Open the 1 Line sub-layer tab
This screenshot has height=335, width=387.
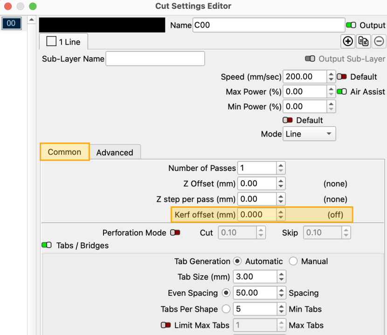(64, 42)
